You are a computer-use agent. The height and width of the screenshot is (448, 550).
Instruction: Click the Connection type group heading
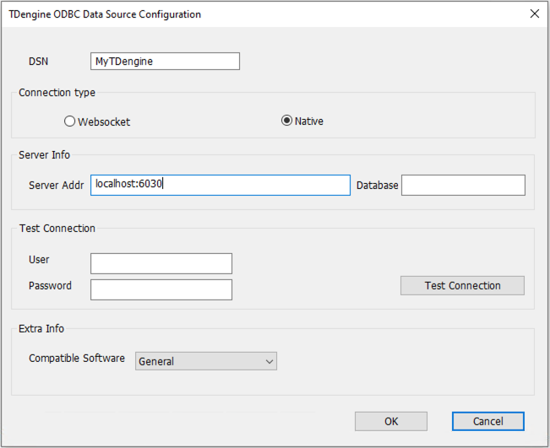click(57, 92)
